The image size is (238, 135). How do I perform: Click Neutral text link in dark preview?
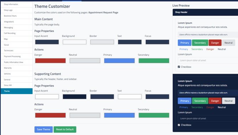coord(222,107)
